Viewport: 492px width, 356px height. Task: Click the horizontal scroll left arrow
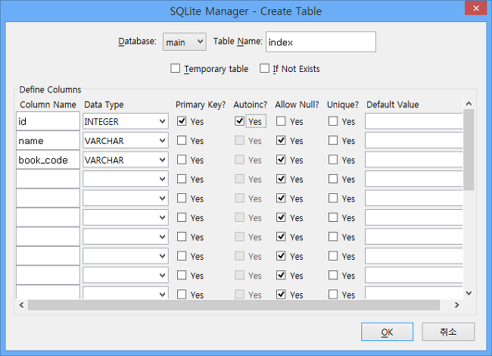[x=21, y=304]
